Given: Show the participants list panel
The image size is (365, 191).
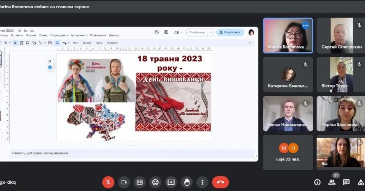Looking at the screenshot, I should point(332,182).
